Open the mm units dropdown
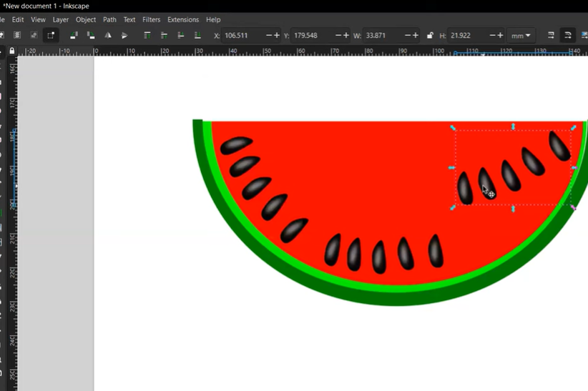The width and height of the screenshot is (588, 391). point(521,35)
